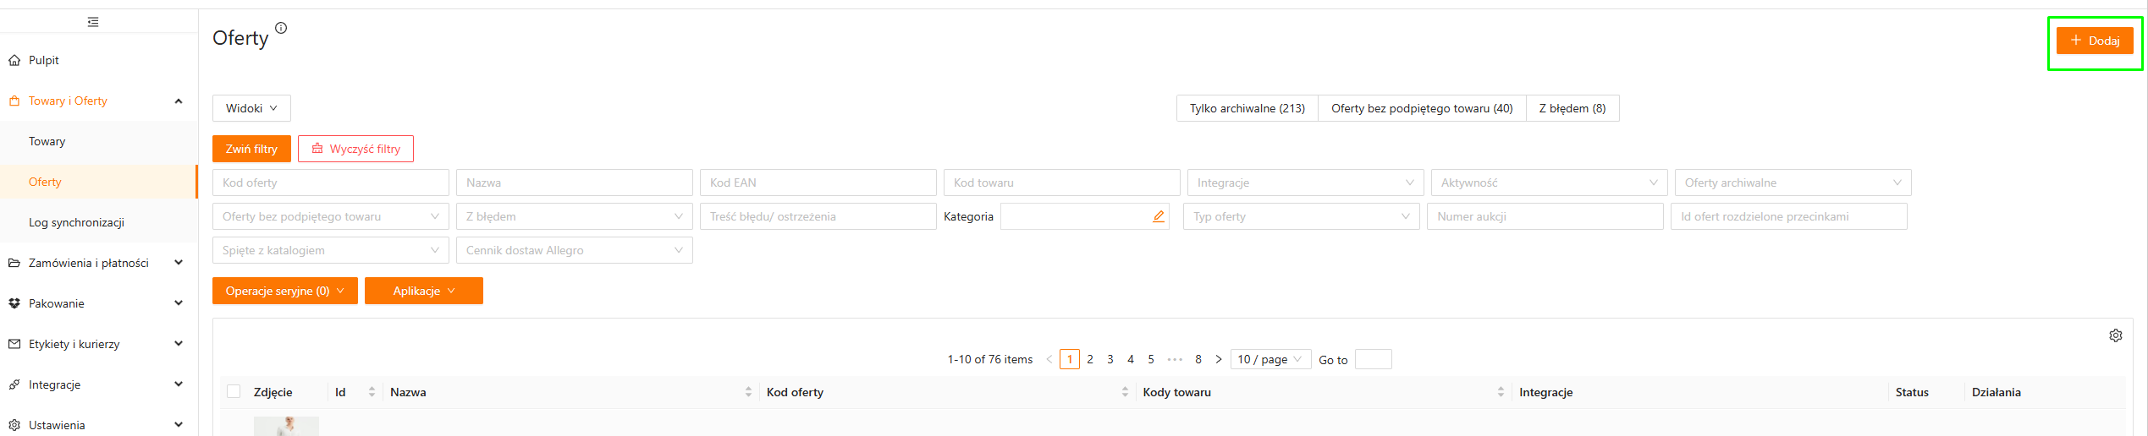Open the 10 / page size selector
Viewport: 2148px width, 436px height.
click(x=1270, y=359)
